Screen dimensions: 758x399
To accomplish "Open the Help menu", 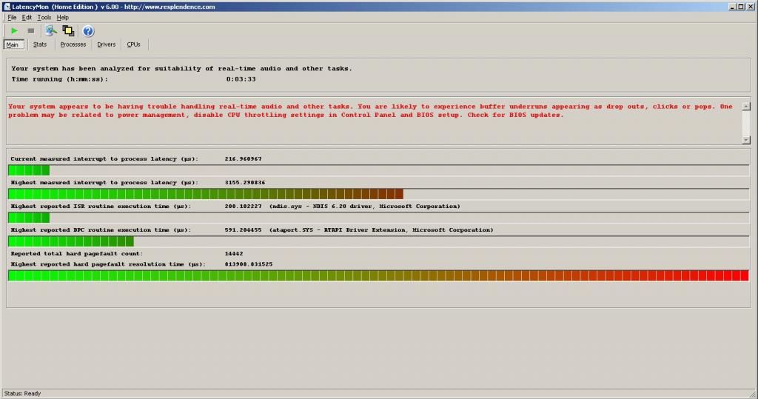I will click(63, 17).
